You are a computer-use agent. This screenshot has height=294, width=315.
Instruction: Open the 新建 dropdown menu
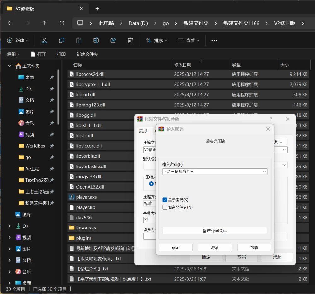point(18,41)
